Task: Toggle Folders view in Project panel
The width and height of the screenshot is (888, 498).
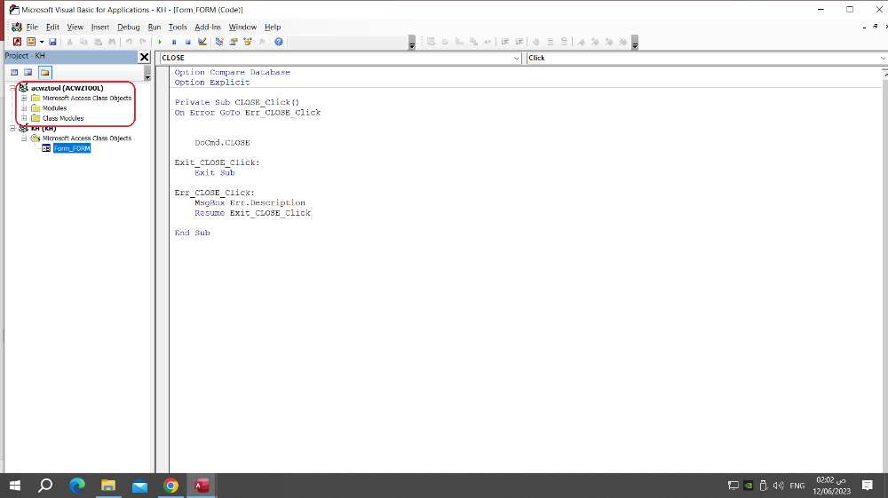Action: pyautogui.click(x=44, y=72)
